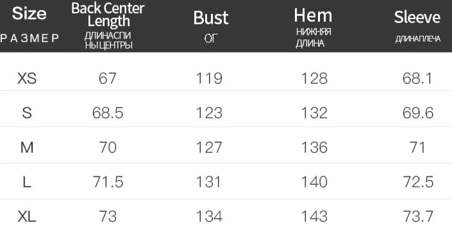Click the XL sleeve value 73.7
Screen dimensions: 452x232
[418, 217]
